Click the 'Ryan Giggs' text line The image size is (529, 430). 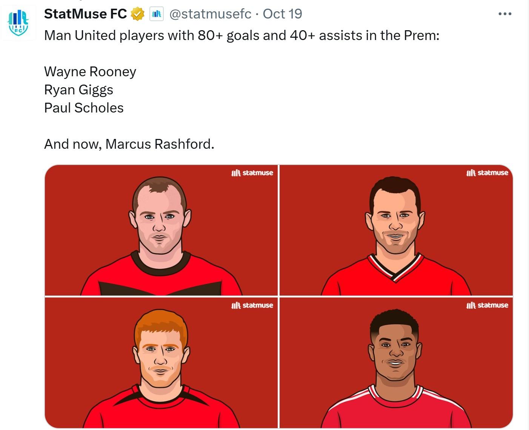click(x=78, y=90)
